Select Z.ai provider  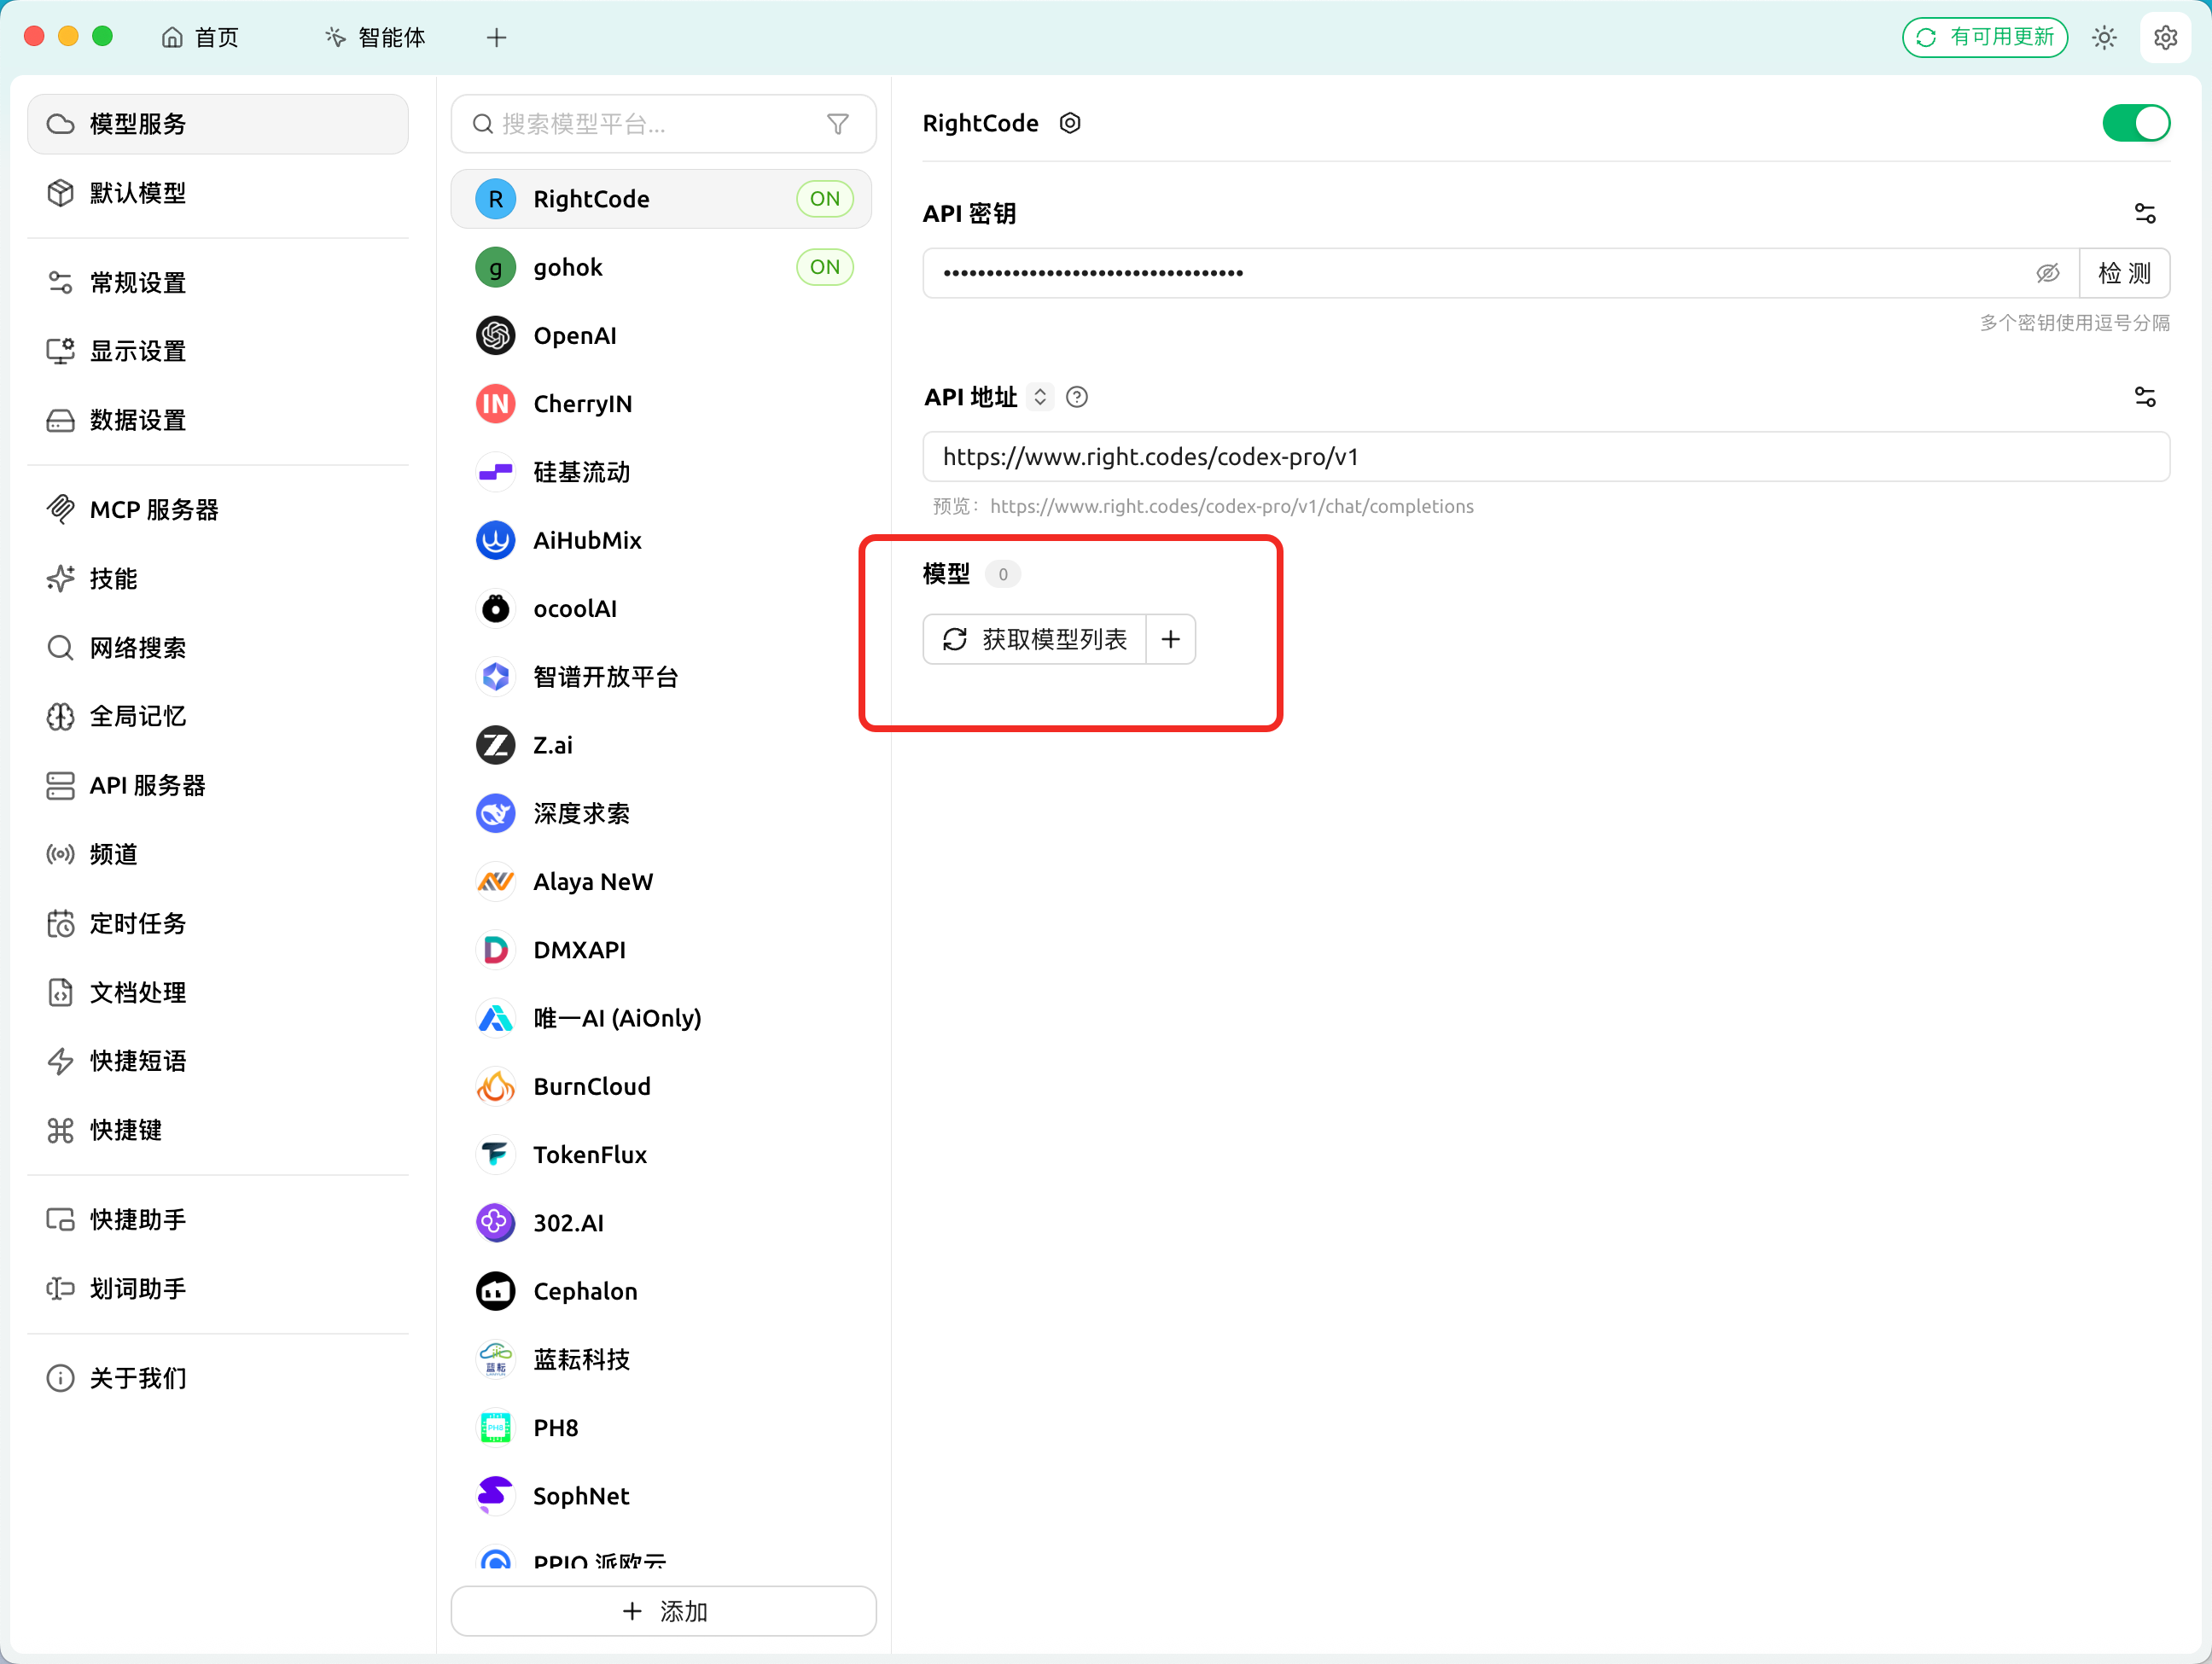coord(662,746)
